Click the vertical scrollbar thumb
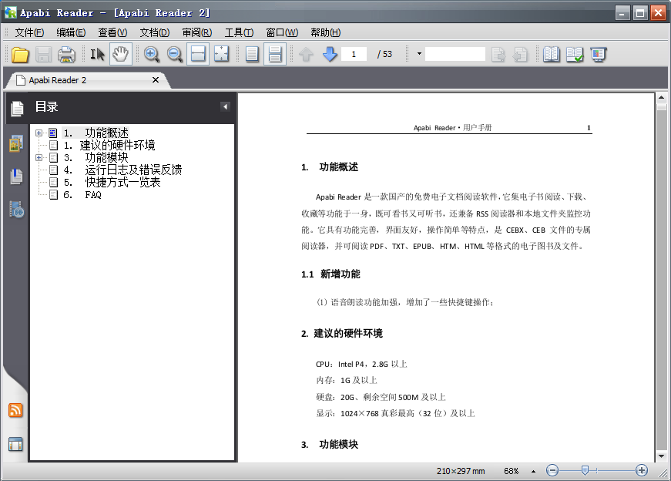The height and width of the screenshot is (481, 671). click(x=661, y=107)
